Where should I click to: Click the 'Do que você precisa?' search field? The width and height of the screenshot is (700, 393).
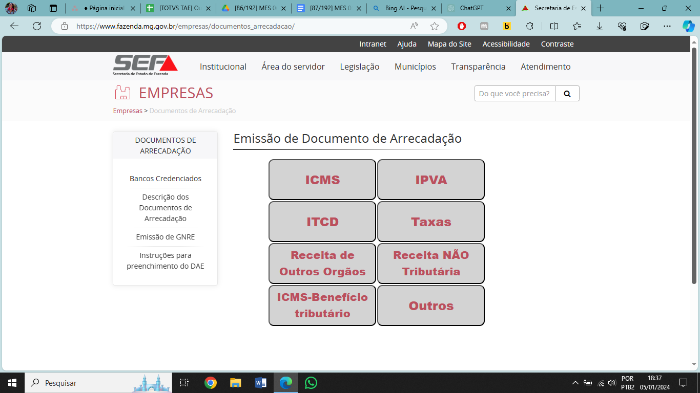pyautogui.click(x=514, y=94)
